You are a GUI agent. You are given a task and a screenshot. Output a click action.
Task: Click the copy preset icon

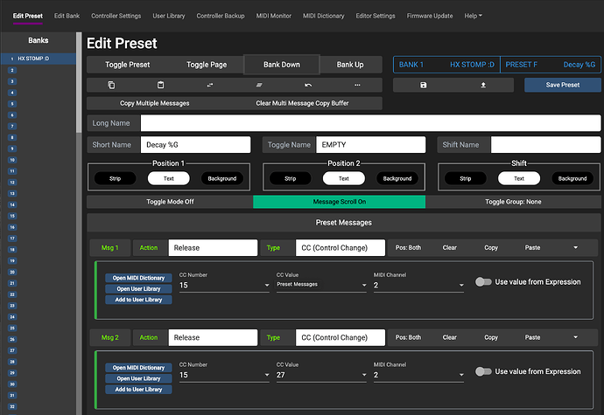click(x=111, y=85)
